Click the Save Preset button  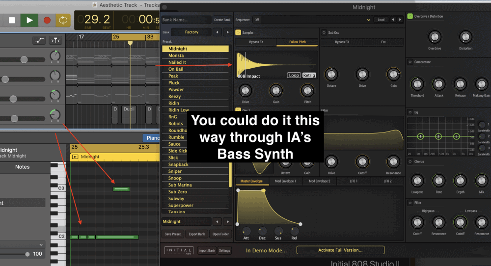click(x=172, y=234)
